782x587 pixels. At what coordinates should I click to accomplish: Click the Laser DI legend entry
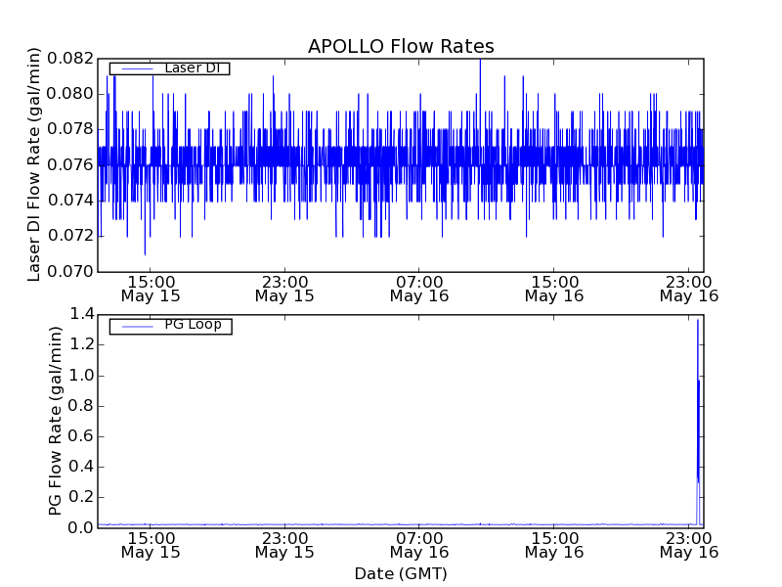pyautogui.click(x=194, y=68)
